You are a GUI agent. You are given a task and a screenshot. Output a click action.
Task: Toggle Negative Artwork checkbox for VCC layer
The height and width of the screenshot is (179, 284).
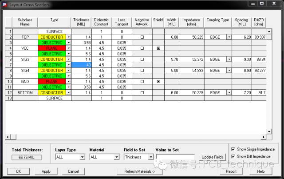click(x=142, y=48)
